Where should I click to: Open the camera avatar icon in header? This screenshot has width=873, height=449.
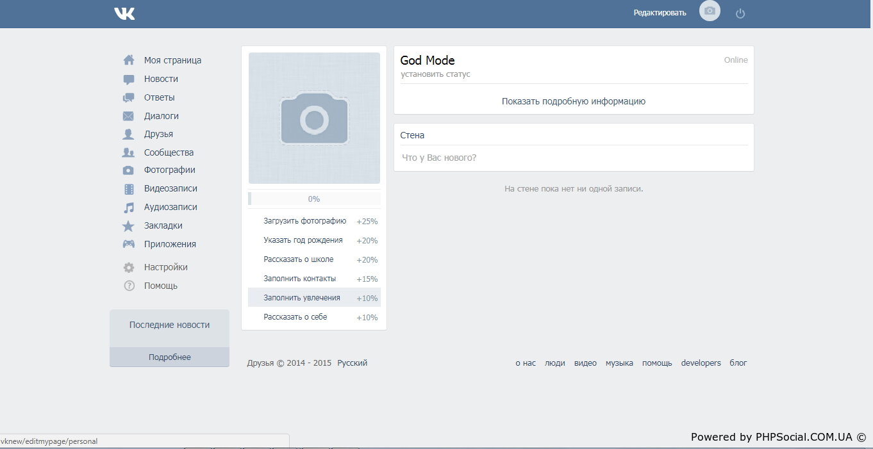pyautogui.click(x=710, y=11)
